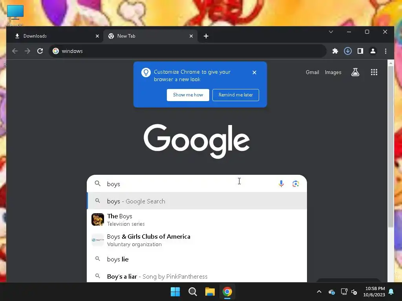Click The Boys thumbnail image
The height and width of the screenshot is (301, 402).
click(98, 219)
